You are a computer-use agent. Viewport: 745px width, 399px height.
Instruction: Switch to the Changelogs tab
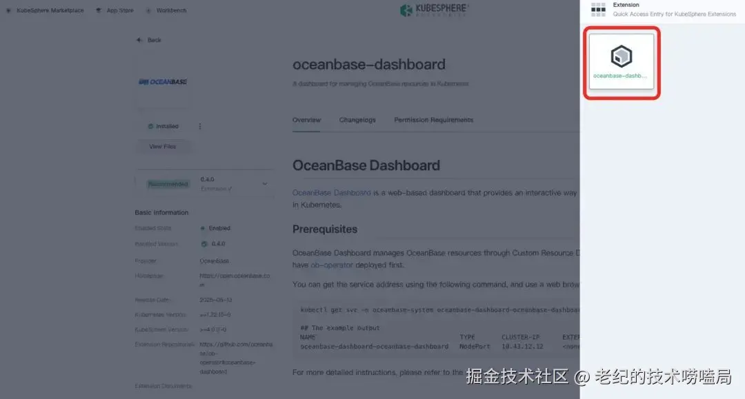[357, 120]
